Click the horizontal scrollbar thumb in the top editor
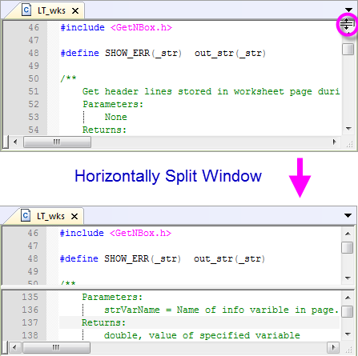The height and width of the screenshot is (356, 358). pos(57,142)
